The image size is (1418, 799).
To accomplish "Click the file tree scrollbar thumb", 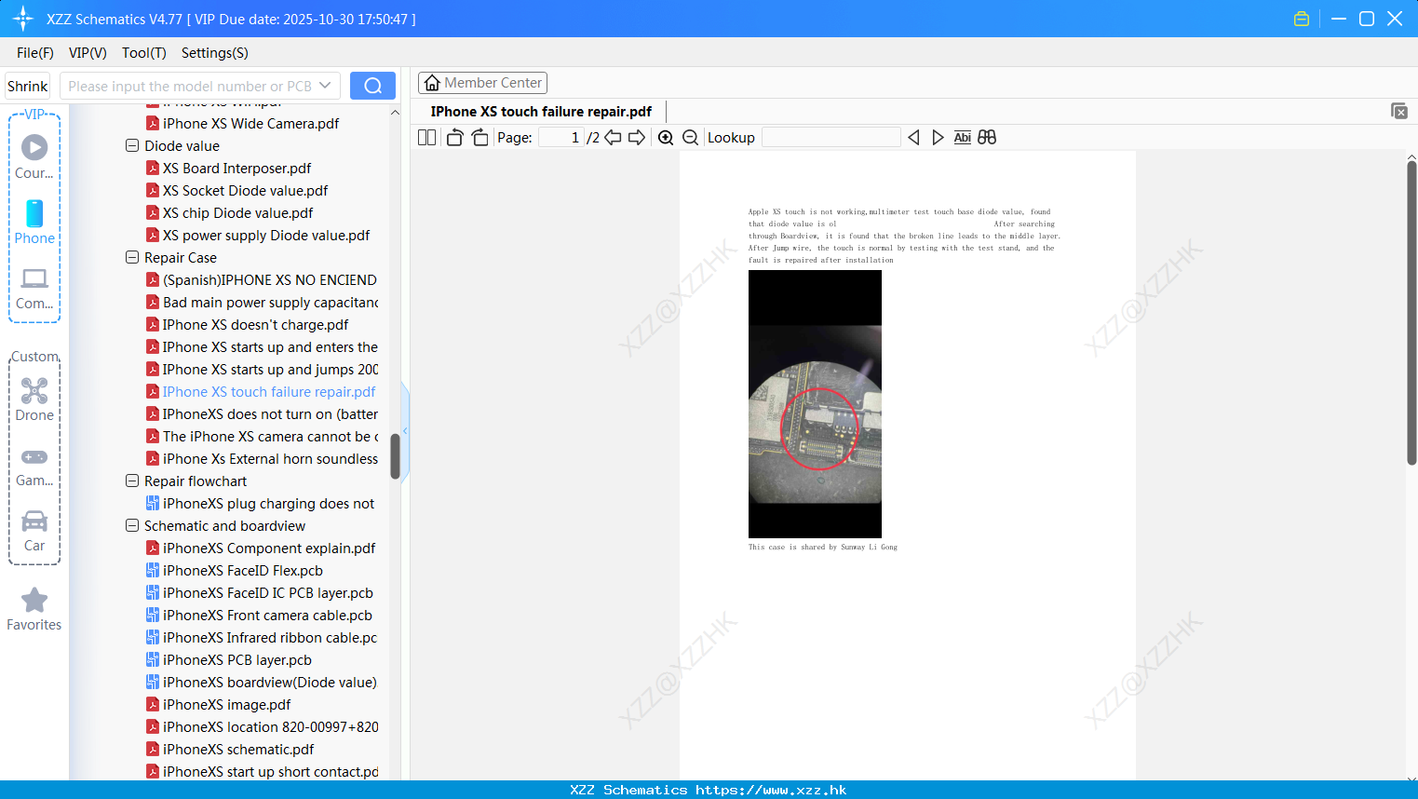I will (x=395, y=456).
